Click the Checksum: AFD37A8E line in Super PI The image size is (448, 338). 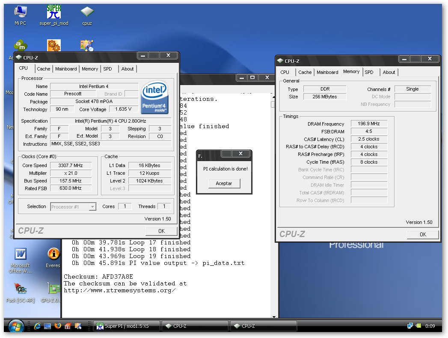pos(98,276)
